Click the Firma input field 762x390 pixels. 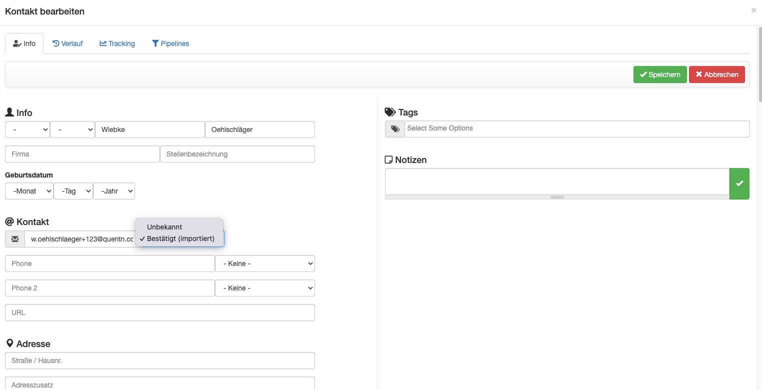click(82, 154)
